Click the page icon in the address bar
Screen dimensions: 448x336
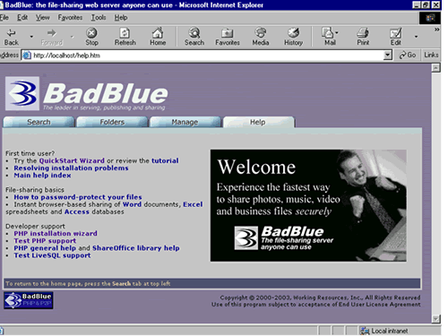point(27,56)
